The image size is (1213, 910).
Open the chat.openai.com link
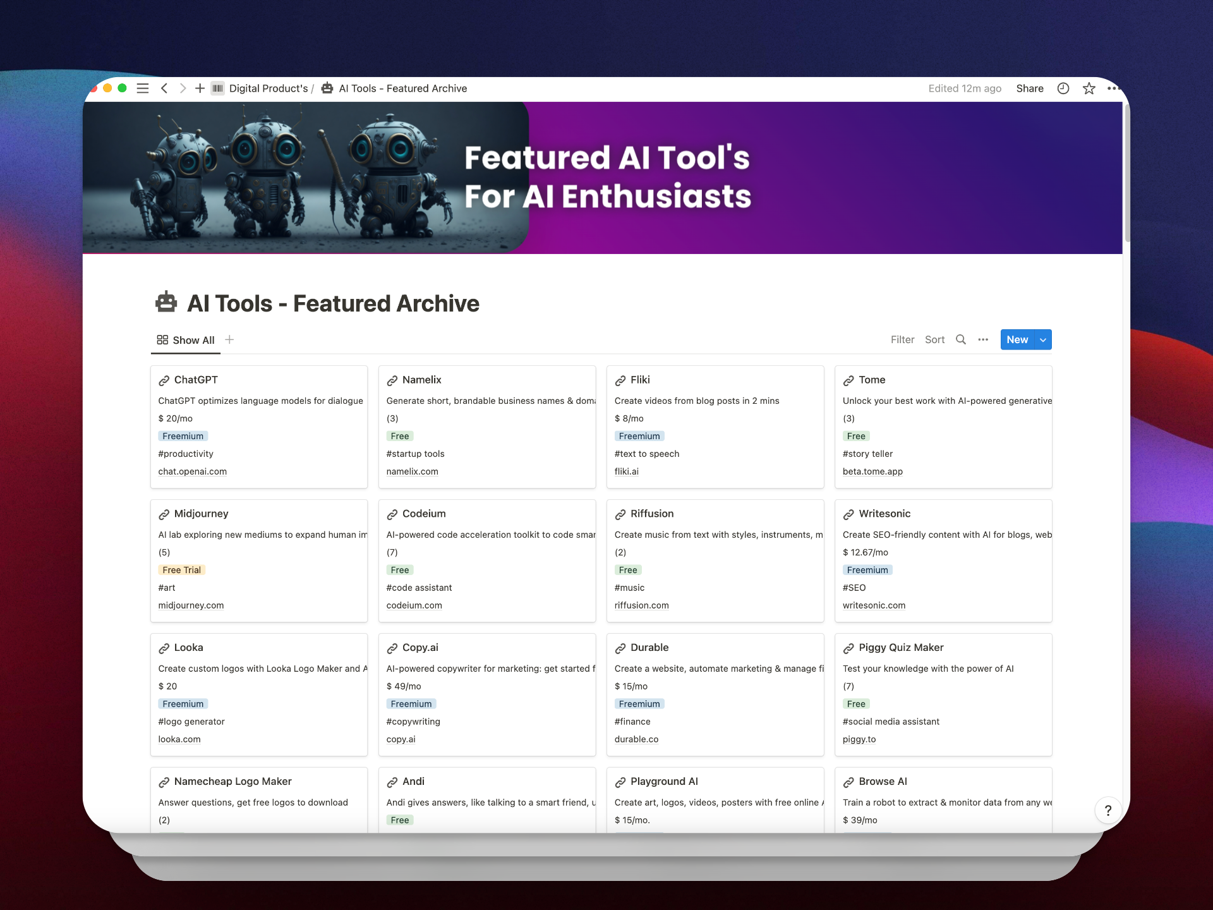click(x=192, y=471)
